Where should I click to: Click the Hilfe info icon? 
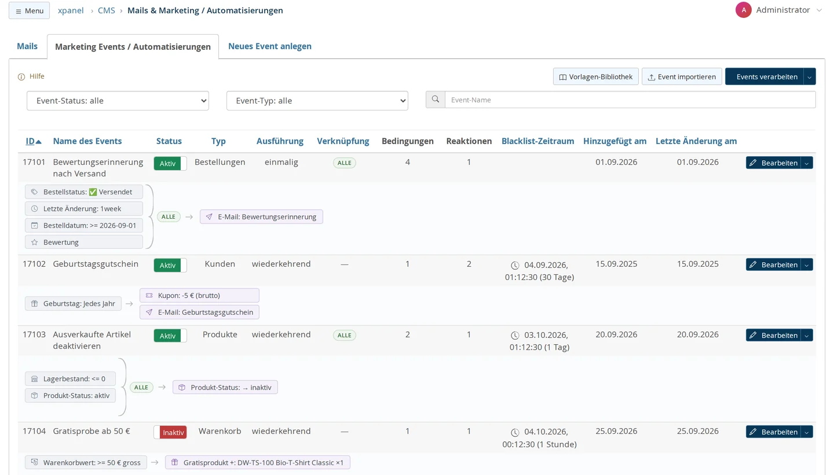coord(21,76)
